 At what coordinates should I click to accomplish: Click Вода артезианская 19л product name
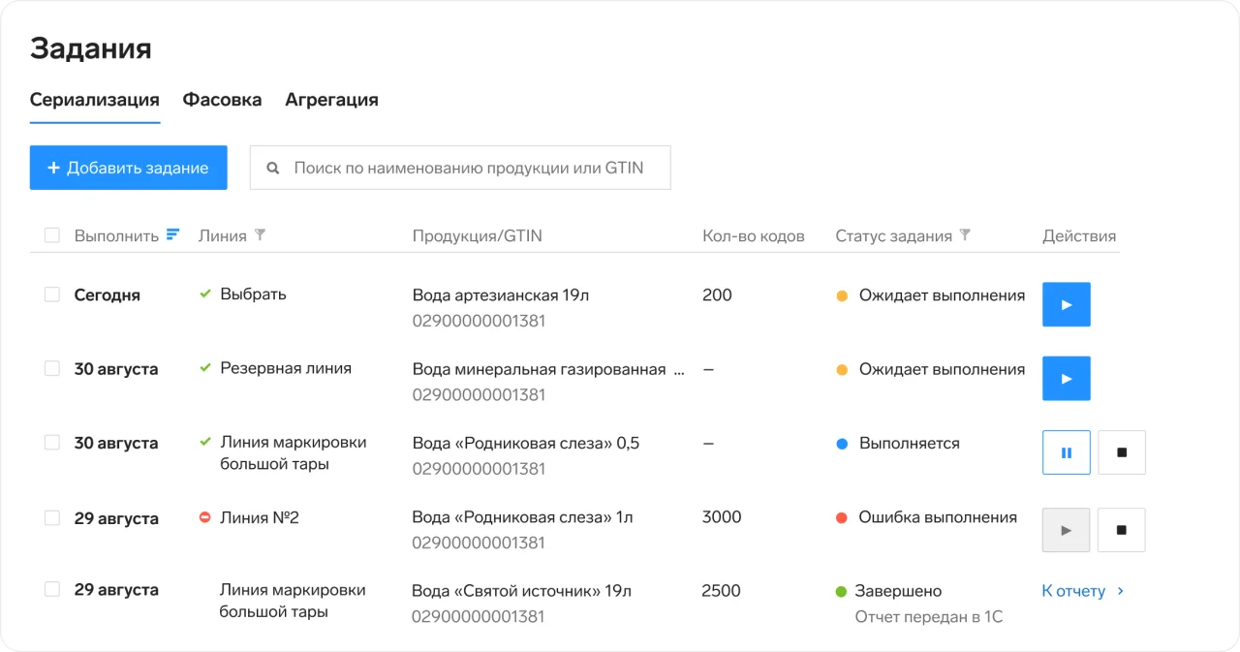pos(501,295)
